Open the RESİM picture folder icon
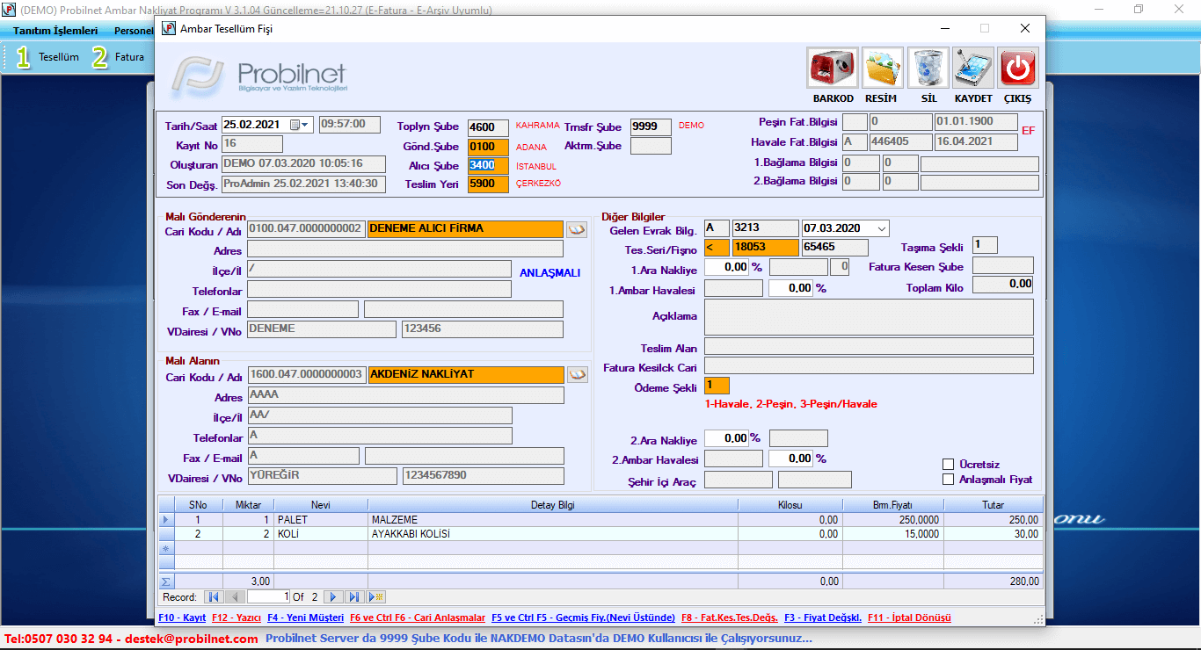 point(882,69)
